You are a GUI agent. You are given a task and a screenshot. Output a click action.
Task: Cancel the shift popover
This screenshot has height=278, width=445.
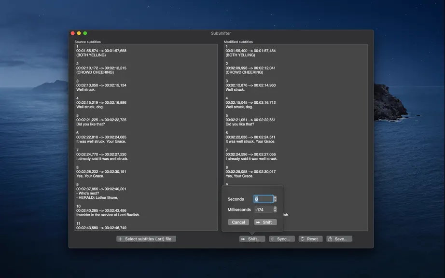(238, 222)
